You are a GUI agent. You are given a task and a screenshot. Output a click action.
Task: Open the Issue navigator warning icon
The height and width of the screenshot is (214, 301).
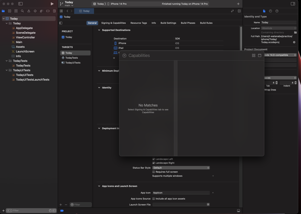pyautogui.click(x=28, y=11)
